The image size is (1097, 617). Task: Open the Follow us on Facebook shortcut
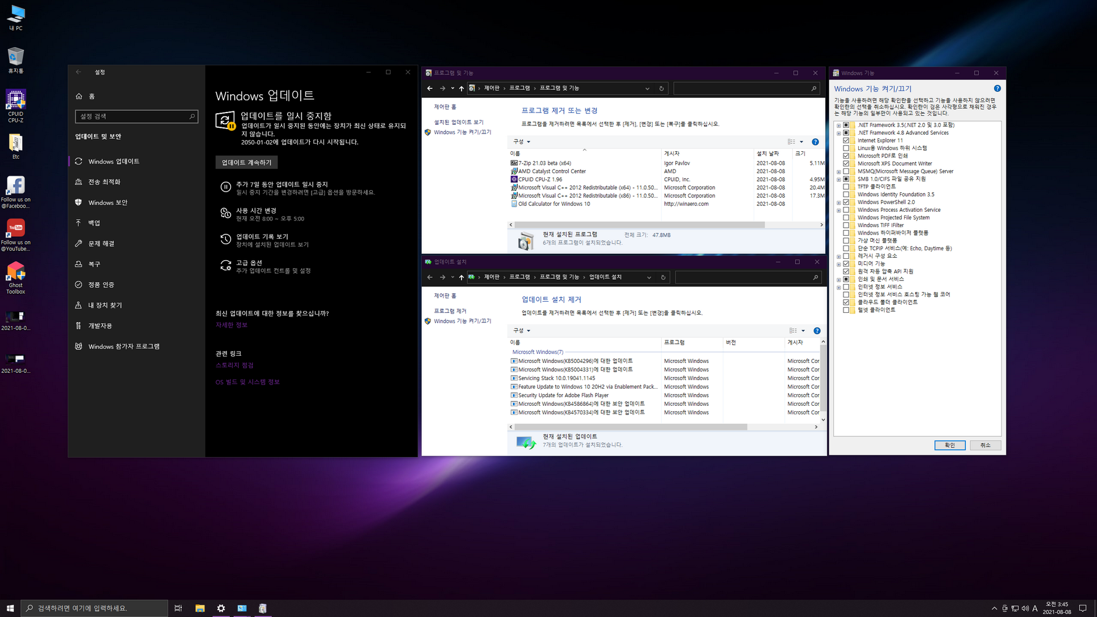pyautogui.click(x=16, y=192)
